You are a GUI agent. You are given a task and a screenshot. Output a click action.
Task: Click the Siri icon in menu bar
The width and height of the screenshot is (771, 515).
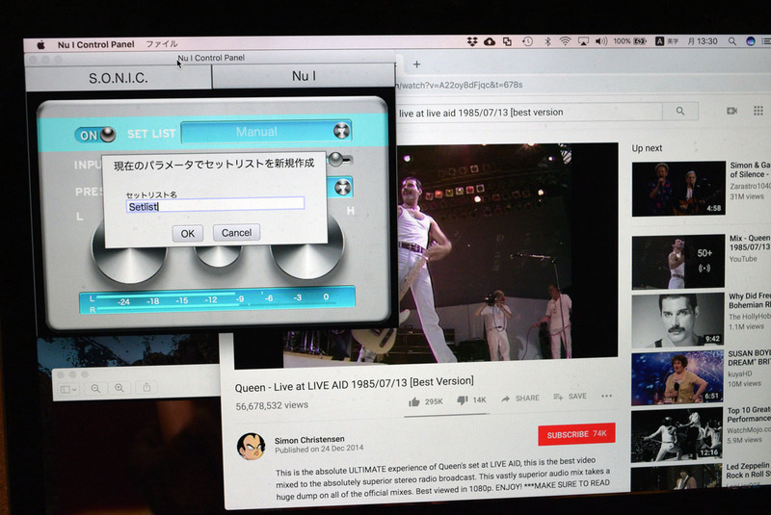coord(751,41)
